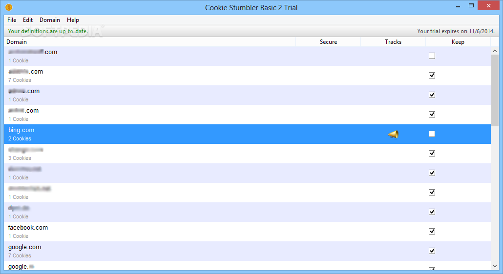Select the facebook.com row
The image size is (503, 274).
pyautogui.click(x=247, y=232)
